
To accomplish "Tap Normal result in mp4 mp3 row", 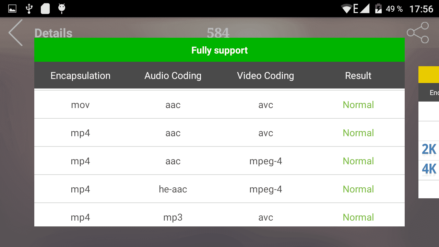I will 358,217.
